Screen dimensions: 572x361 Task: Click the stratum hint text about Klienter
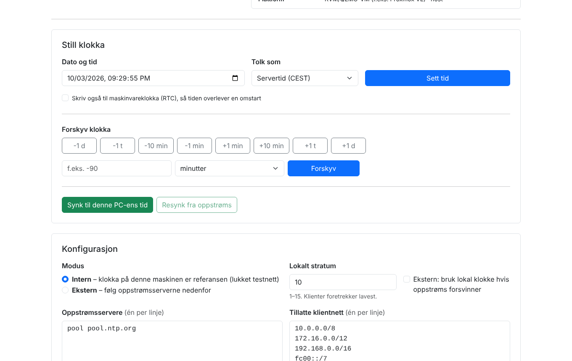coord(333,296)
